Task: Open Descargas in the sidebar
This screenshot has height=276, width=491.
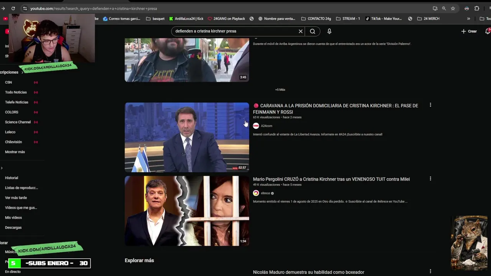Action: click(13, 228)
